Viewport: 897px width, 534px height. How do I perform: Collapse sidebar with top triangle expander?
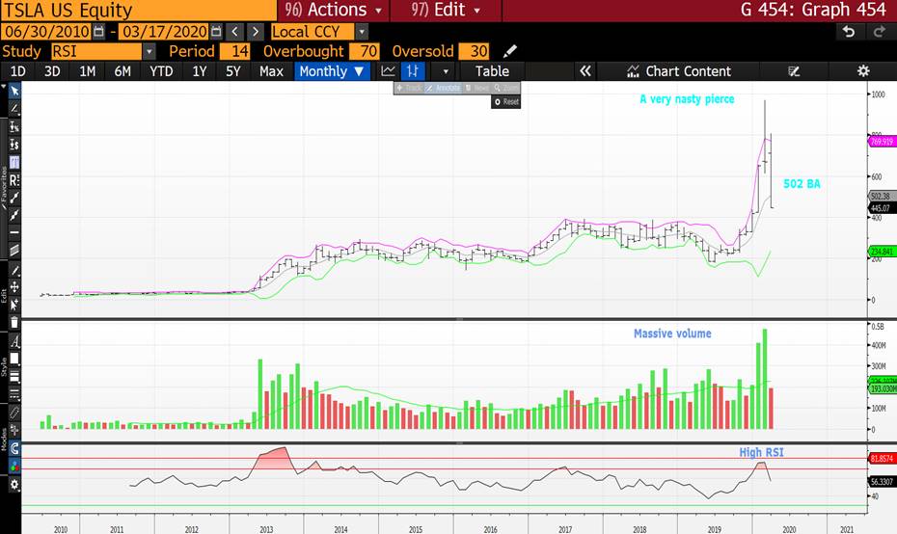(x=4, y=87)
